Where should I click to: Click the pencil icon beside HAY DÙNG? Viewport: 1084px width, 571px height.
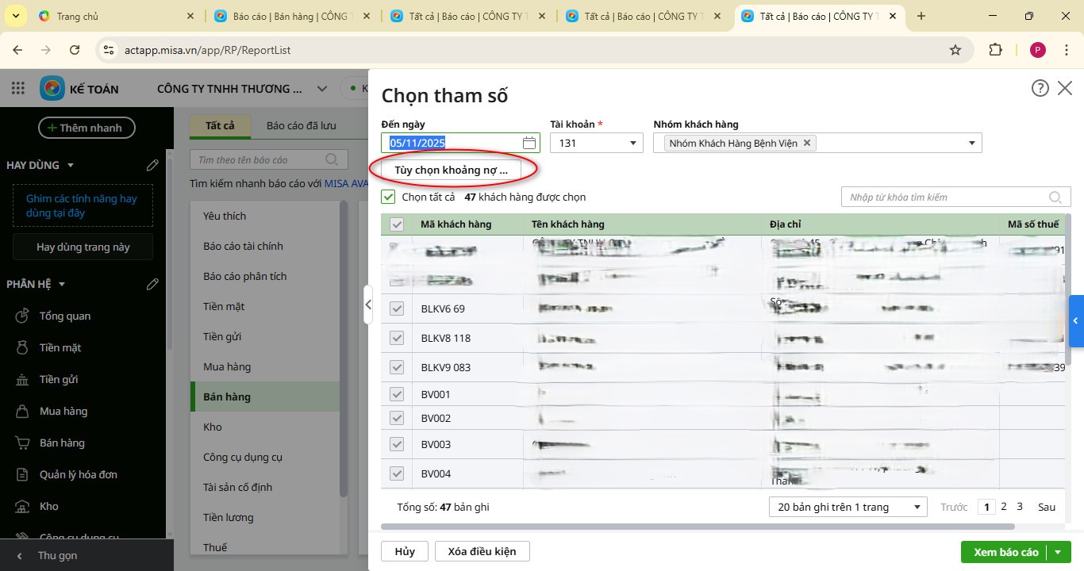152,165
